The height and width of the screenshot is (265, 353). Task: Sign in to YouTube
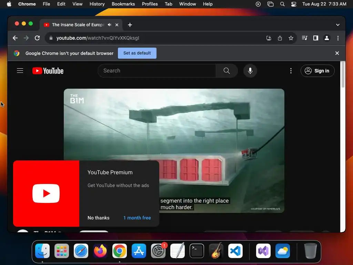(317, 71)
